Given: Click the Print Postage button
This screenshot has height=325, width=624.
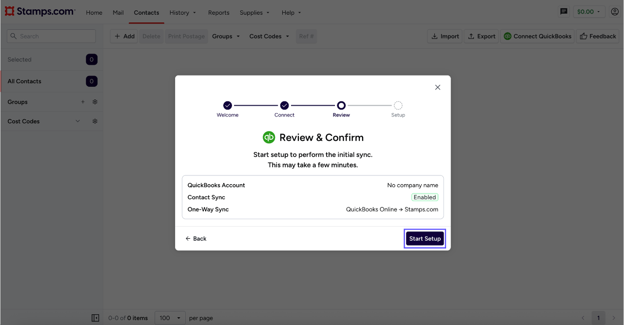Looking at the screenshot, I should coord(187,36).
